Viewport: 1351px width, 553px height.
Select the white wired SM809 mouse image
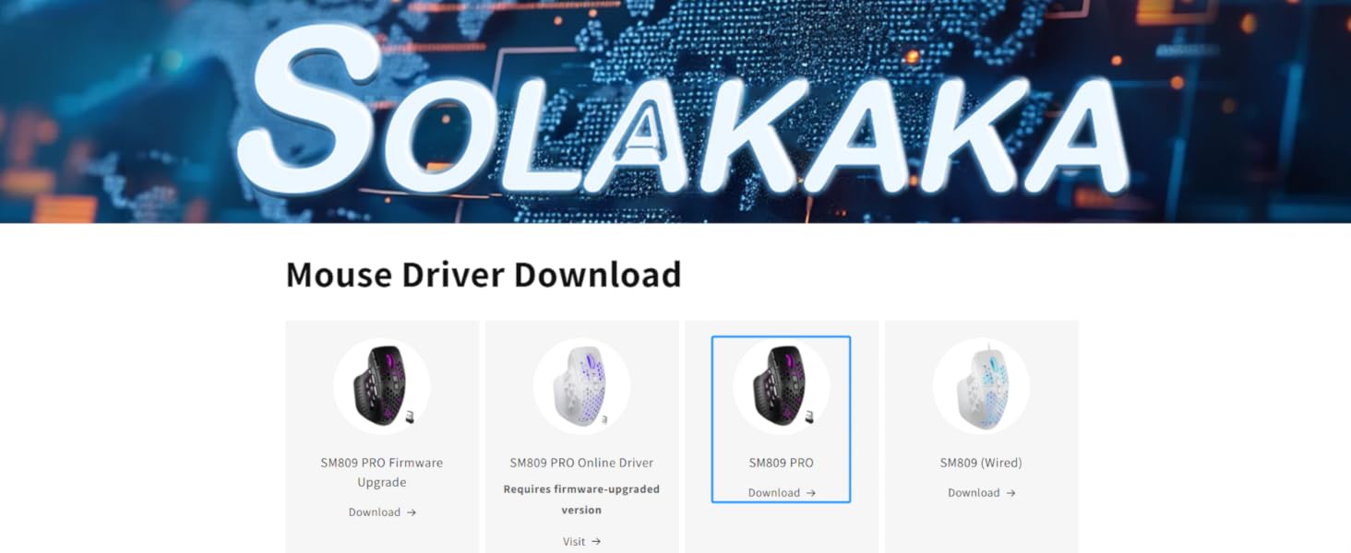point(981,386)
